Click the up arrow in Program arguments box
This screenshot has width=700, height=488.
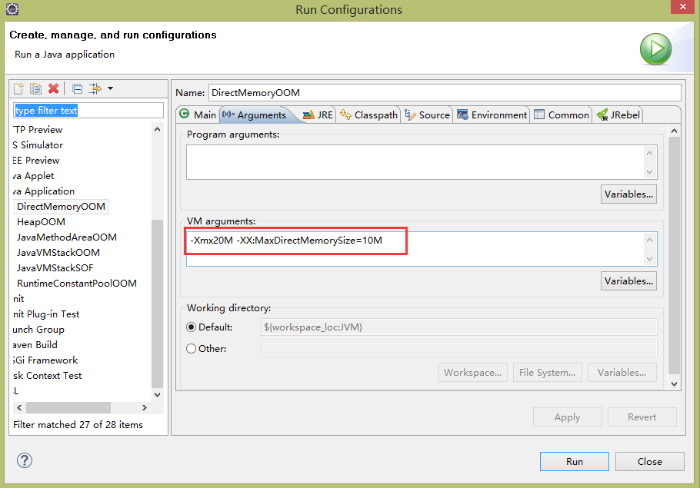click(x=649, y=153)
